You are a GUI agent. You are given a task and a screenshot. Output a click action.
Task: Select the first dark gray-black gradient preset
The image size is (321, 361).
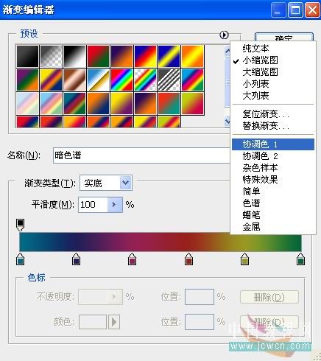(x=27, y=56)
